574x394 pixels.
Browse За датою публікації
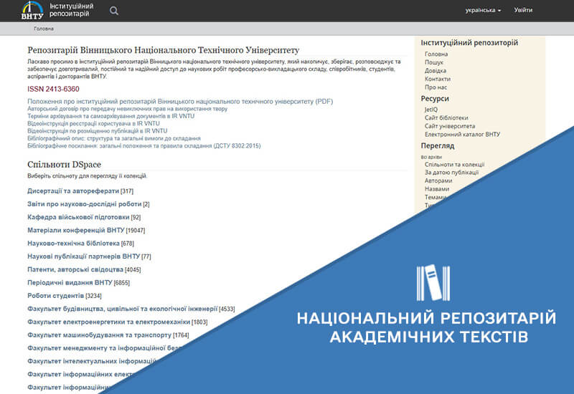pyautogui.click(x=451, y=172)
